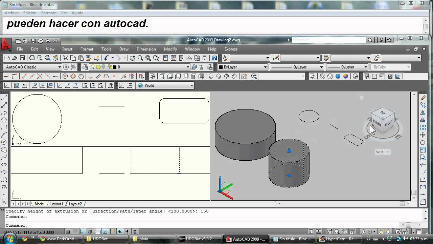Open Layer Properties Manager icon

tap(85, 67)
